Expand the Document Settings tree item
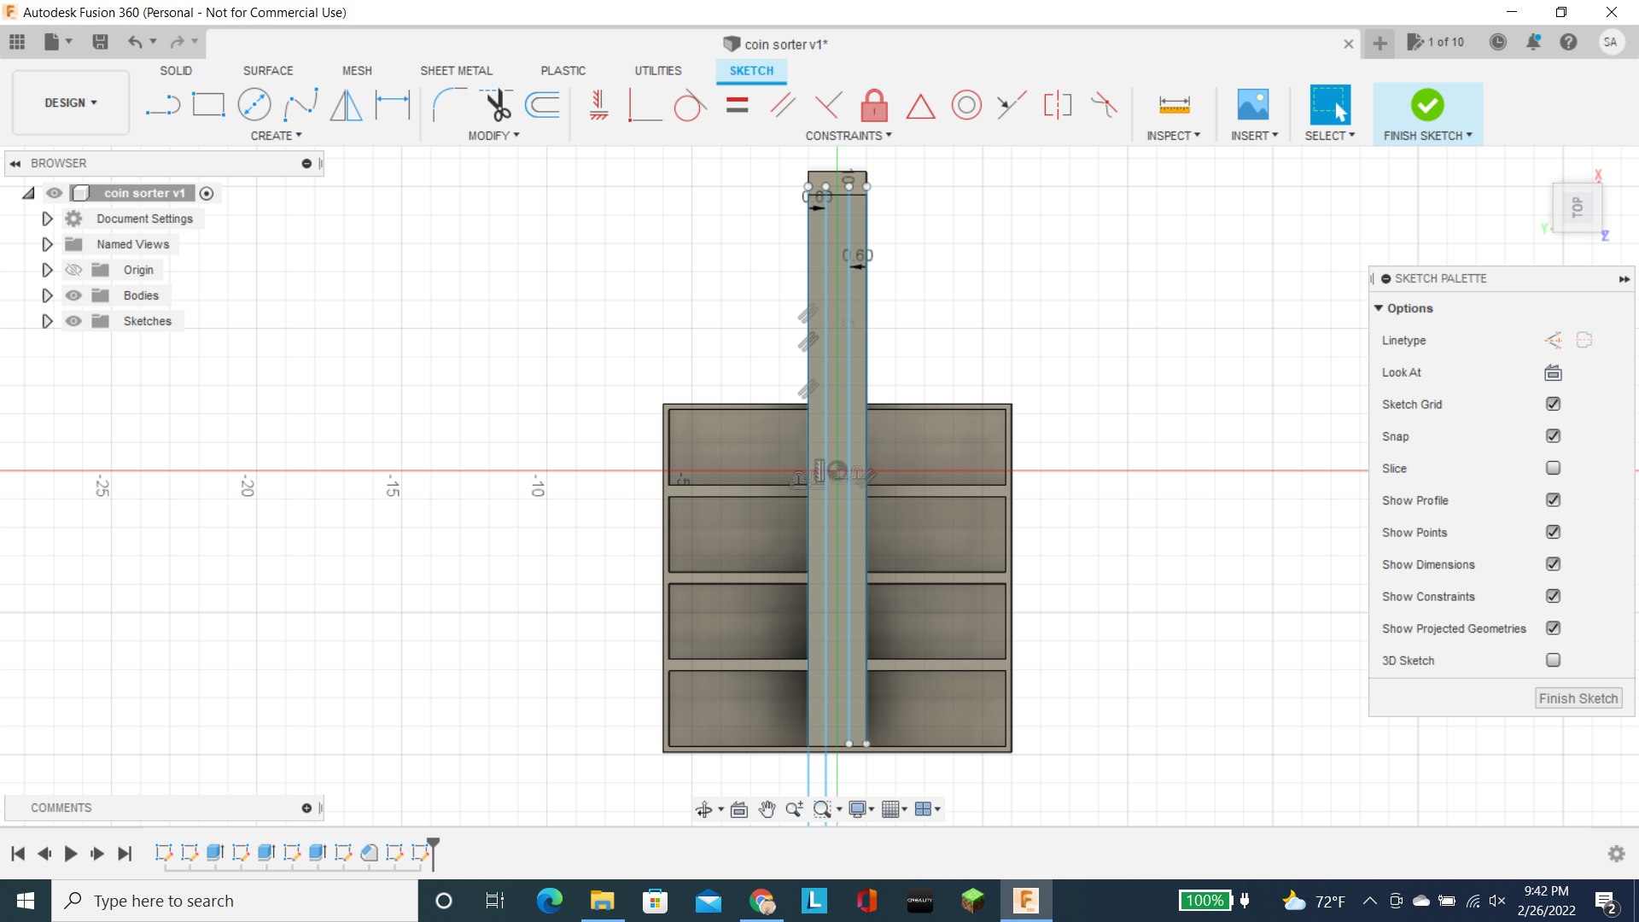The image size is (1639, 922). pos(47,219)
